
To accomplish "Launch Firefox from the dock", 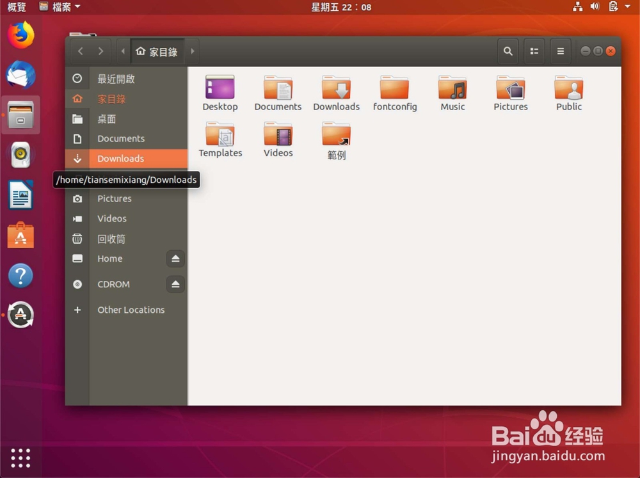I will click(x=21, y=35).
